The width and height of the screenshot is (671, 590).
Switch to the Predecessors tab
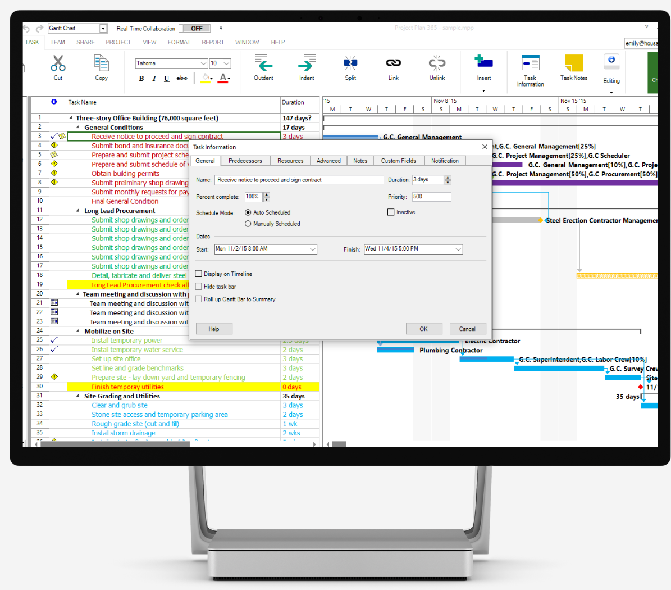point(245,161)
